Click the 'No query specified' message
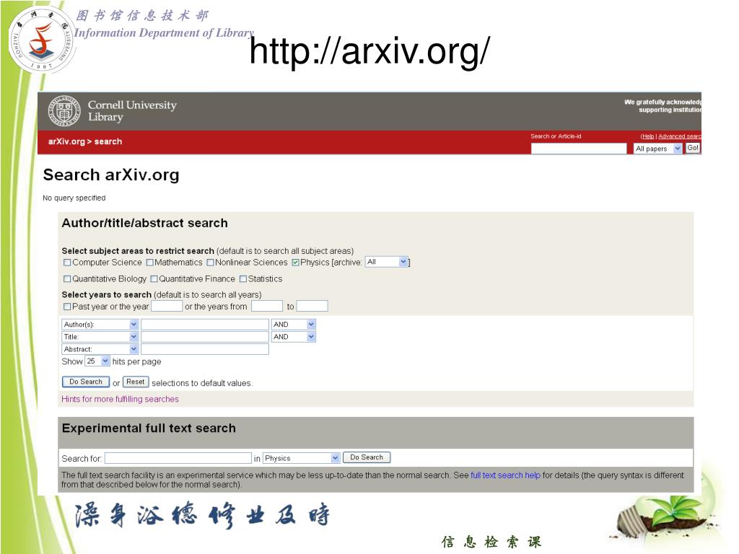Screen dimensions: 739x554 click(x=74, y=198)
